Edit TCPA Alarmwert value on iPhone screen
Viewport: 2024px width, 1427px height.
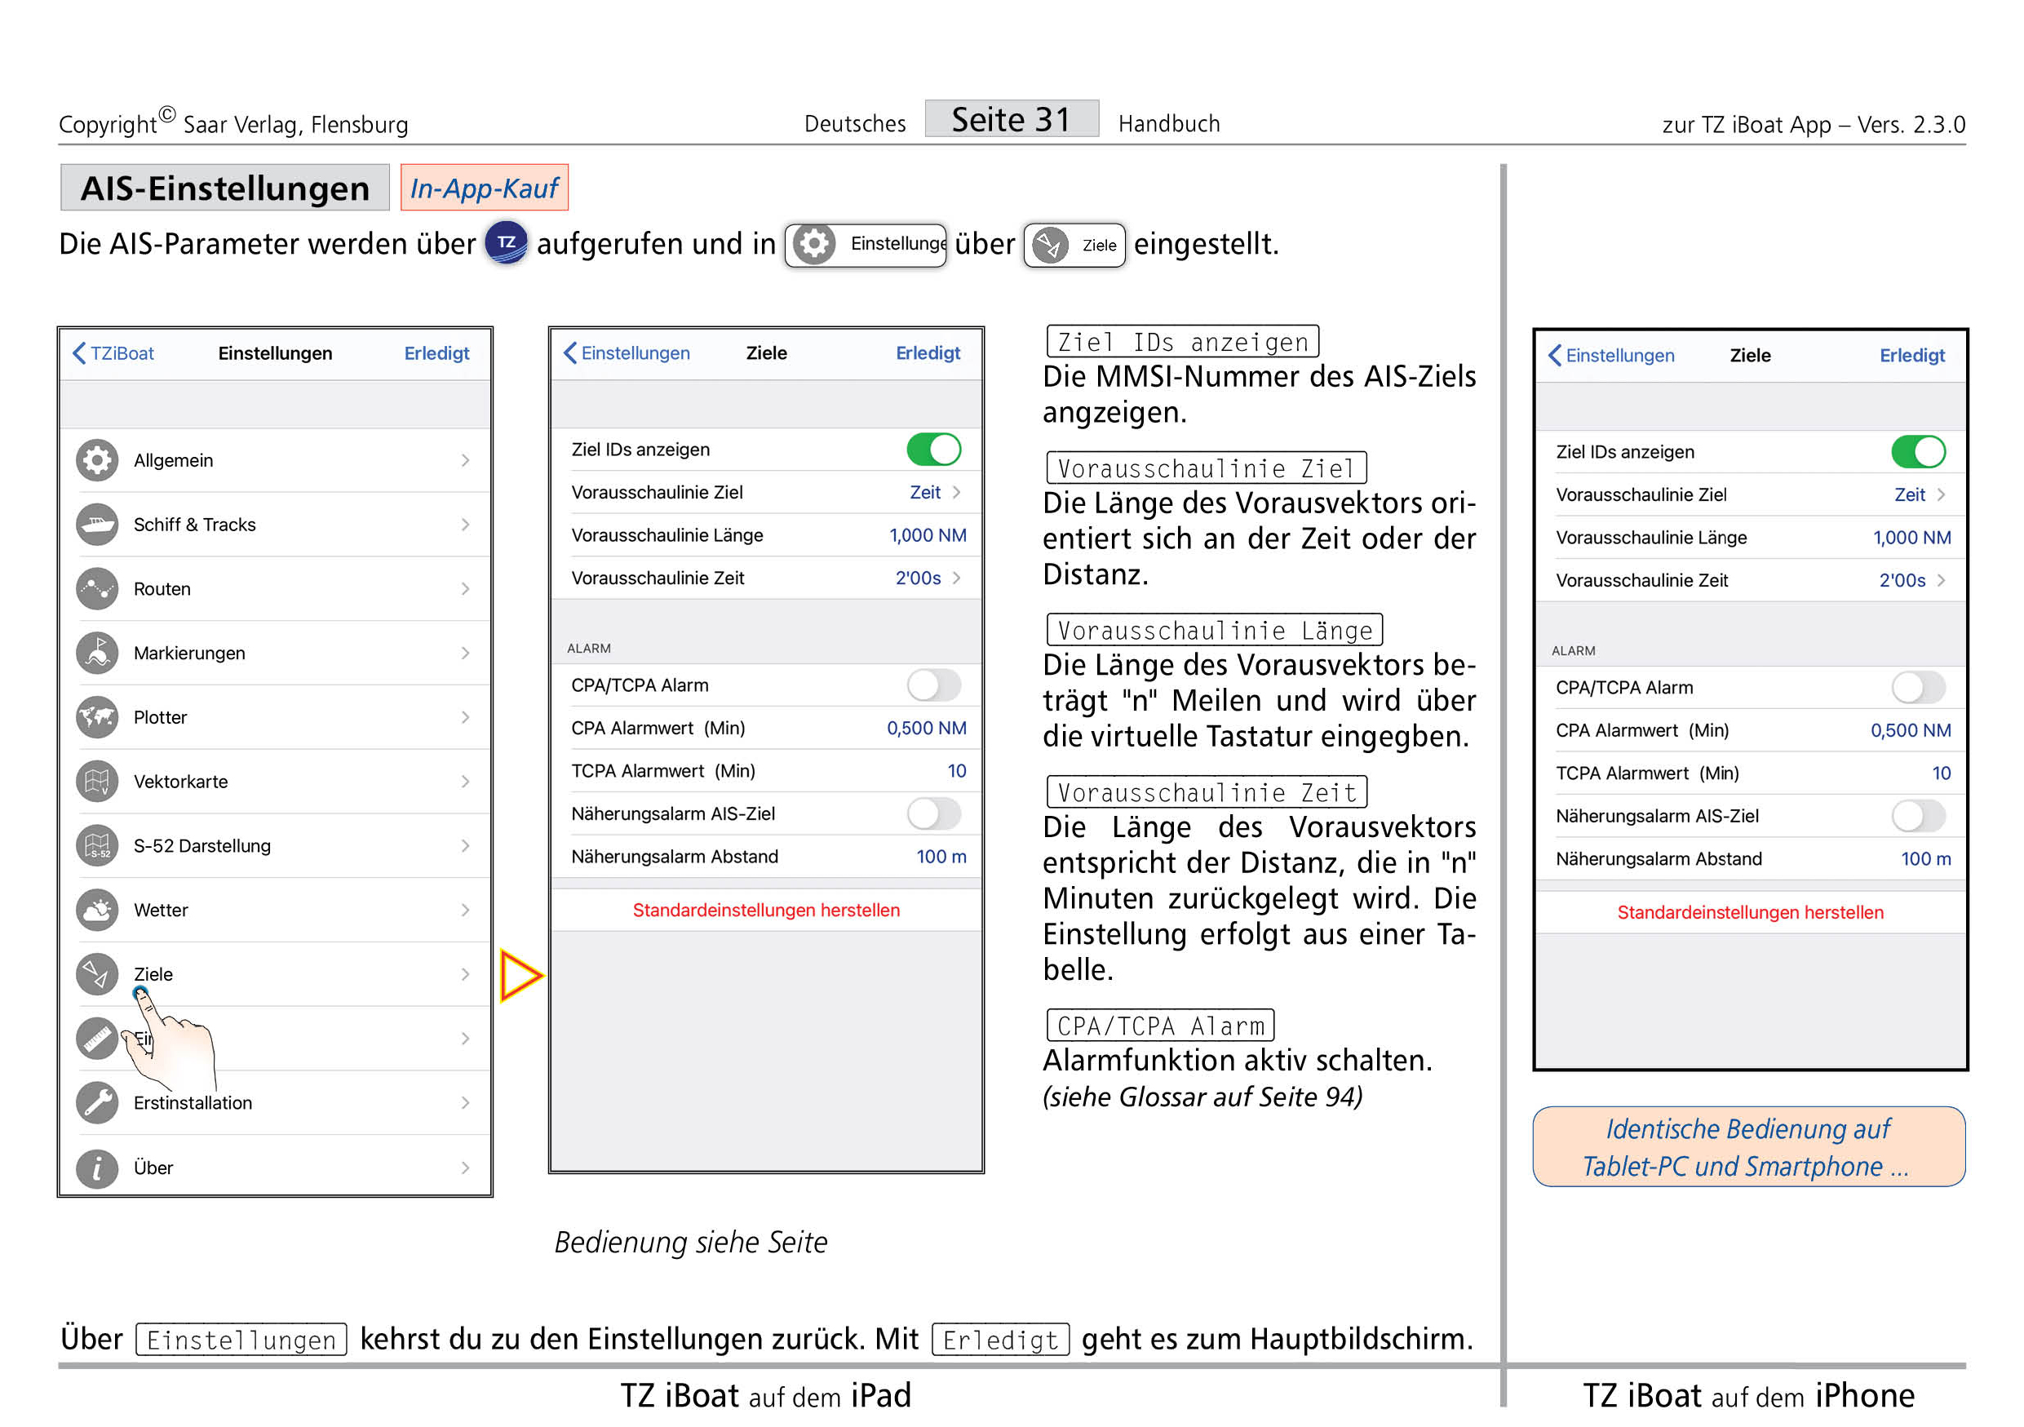pyautogui.click(x=1942, y=775)
